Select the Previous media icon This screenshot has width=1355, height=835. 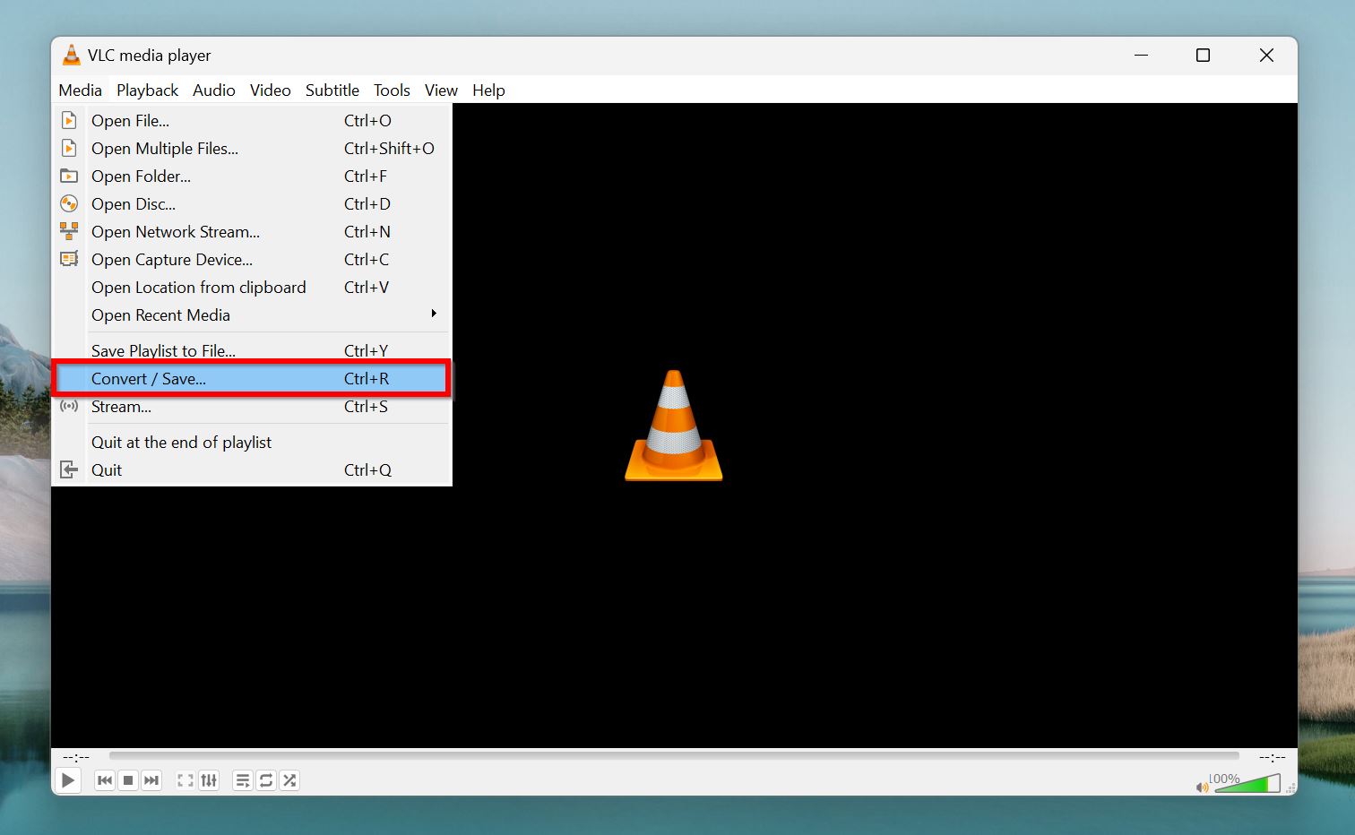(105, 780)
